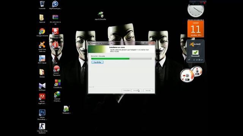Open the Android folder on the desktop
The height and width of the screenshot is (136, 243).
pyautogui.click(x=42, y=19)
